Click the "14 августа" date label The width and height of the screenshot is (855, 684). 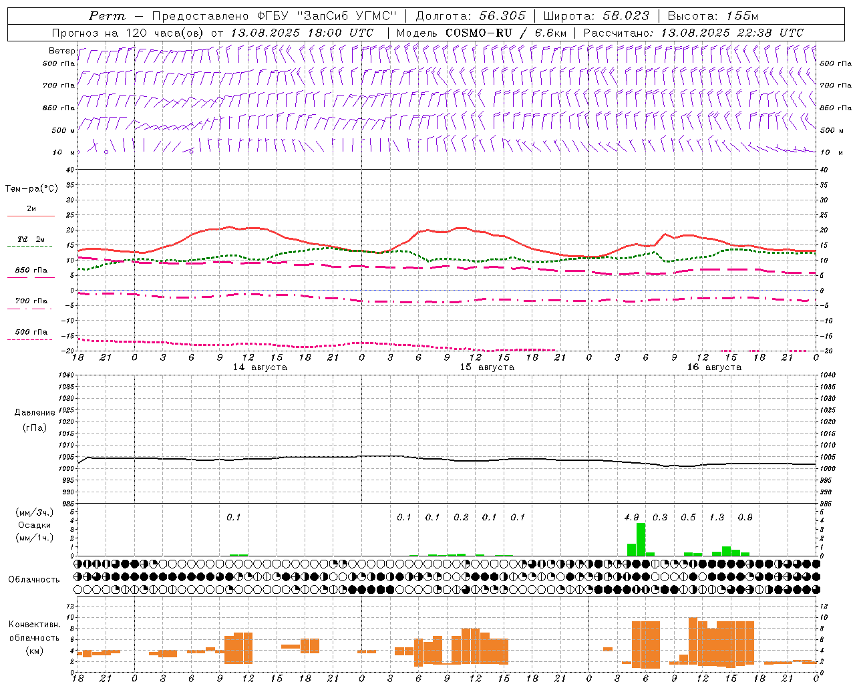[260, 367]
